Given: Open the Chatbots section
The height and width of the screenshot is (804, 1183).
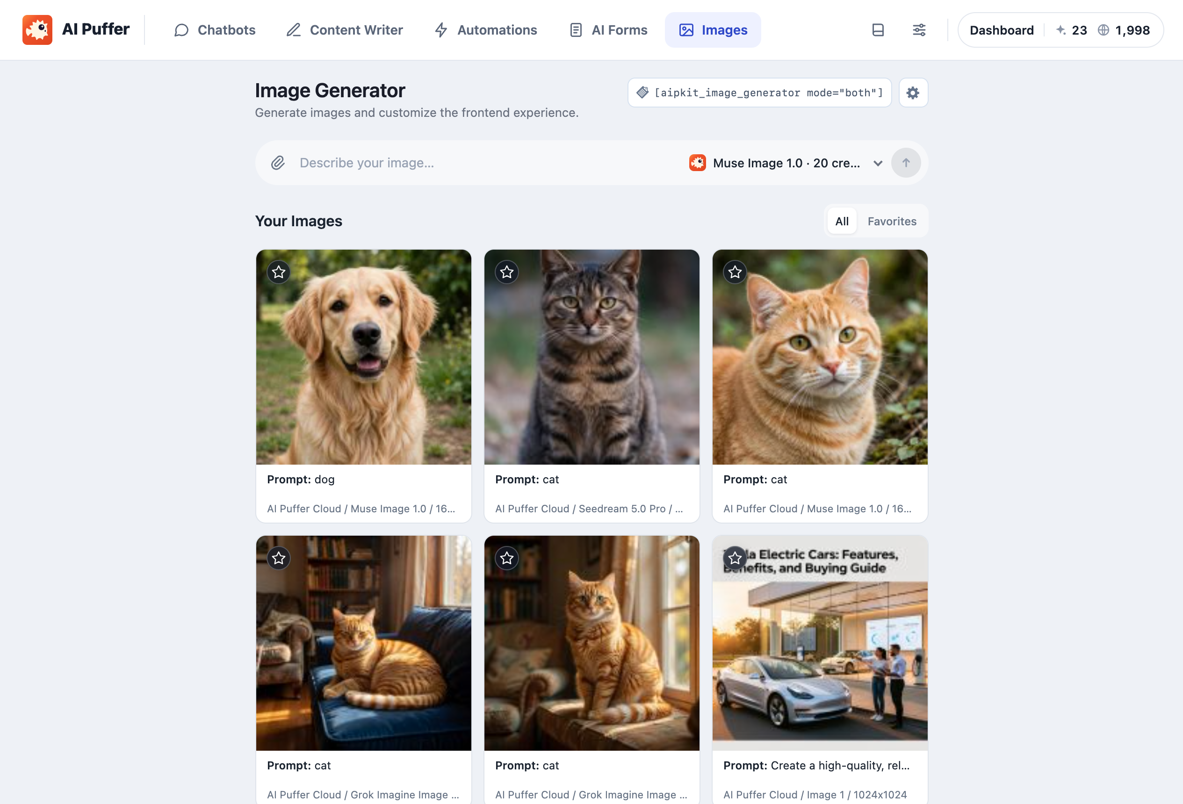Looking at the screenshot, I should pyautogui.click(x=214, y=30).
